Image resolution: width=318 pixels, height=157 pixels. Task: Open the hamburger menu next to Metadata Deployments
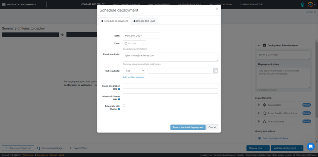pos(4,4)
